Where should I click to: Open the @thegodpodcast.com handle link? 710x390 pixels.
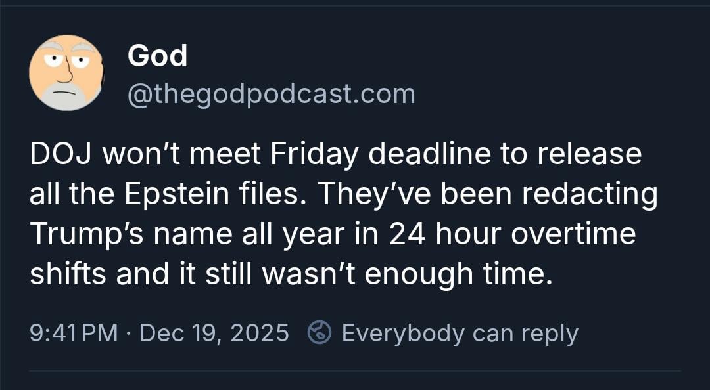[x=271, y=95]
